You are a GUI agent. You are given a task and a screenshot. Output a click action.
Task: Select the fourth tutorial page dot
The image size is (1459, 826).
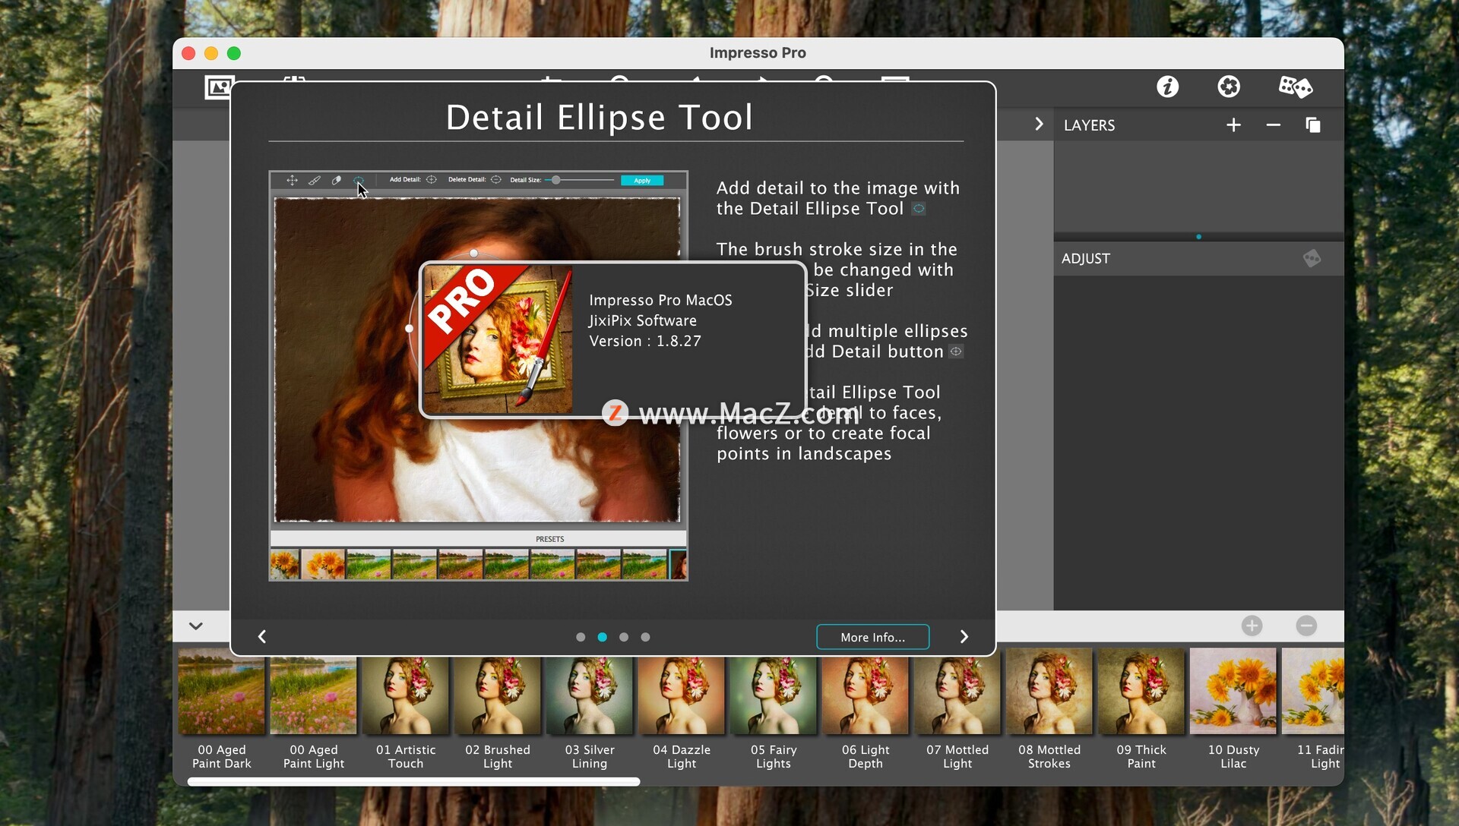click(x=645, y=637)
